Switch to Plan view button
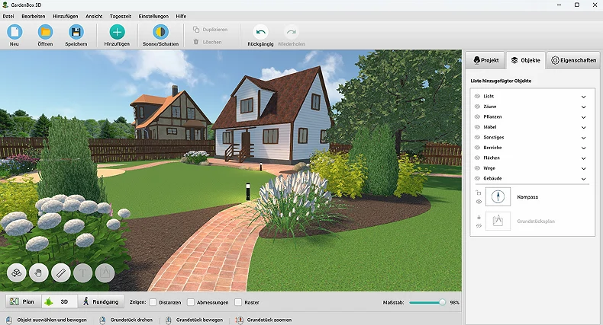This screenshot has height=325, width=603. click(22, 301)
